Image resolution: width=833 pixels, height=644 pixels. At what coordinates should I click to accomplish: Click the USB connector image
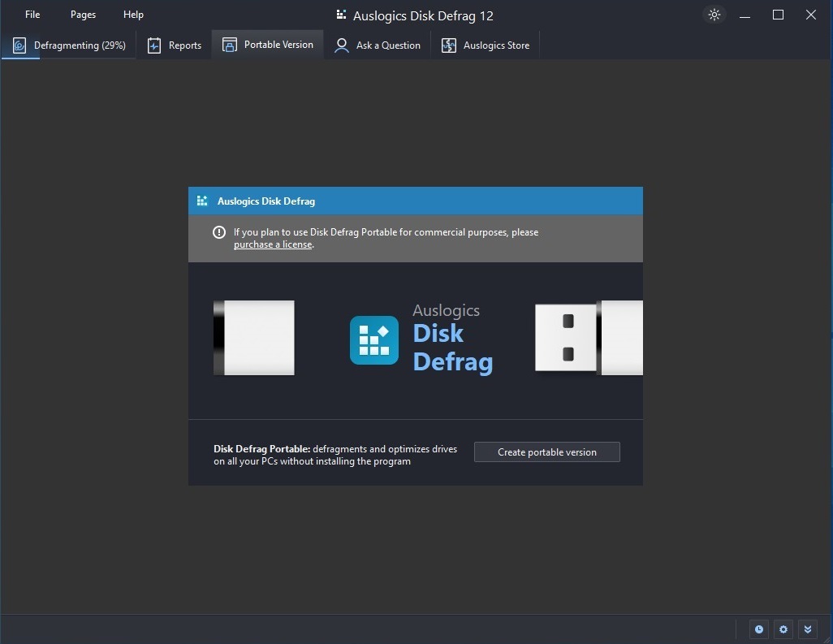(x=589, y=338)
